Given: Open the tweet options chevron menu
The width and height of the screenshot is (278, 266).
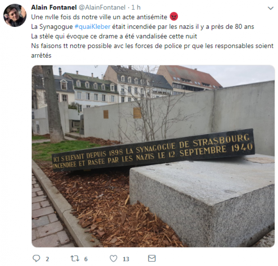Looking at the screenshot, I should (270, 8).
